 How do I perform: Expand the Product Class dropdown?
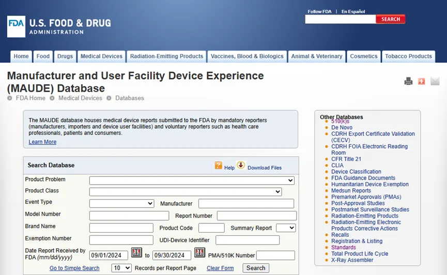186,192
